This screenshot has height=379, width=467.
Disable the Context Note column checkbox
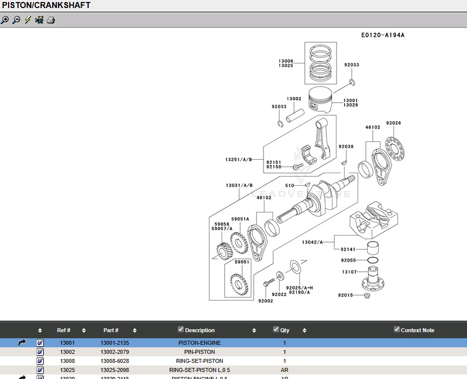point(397,329)
